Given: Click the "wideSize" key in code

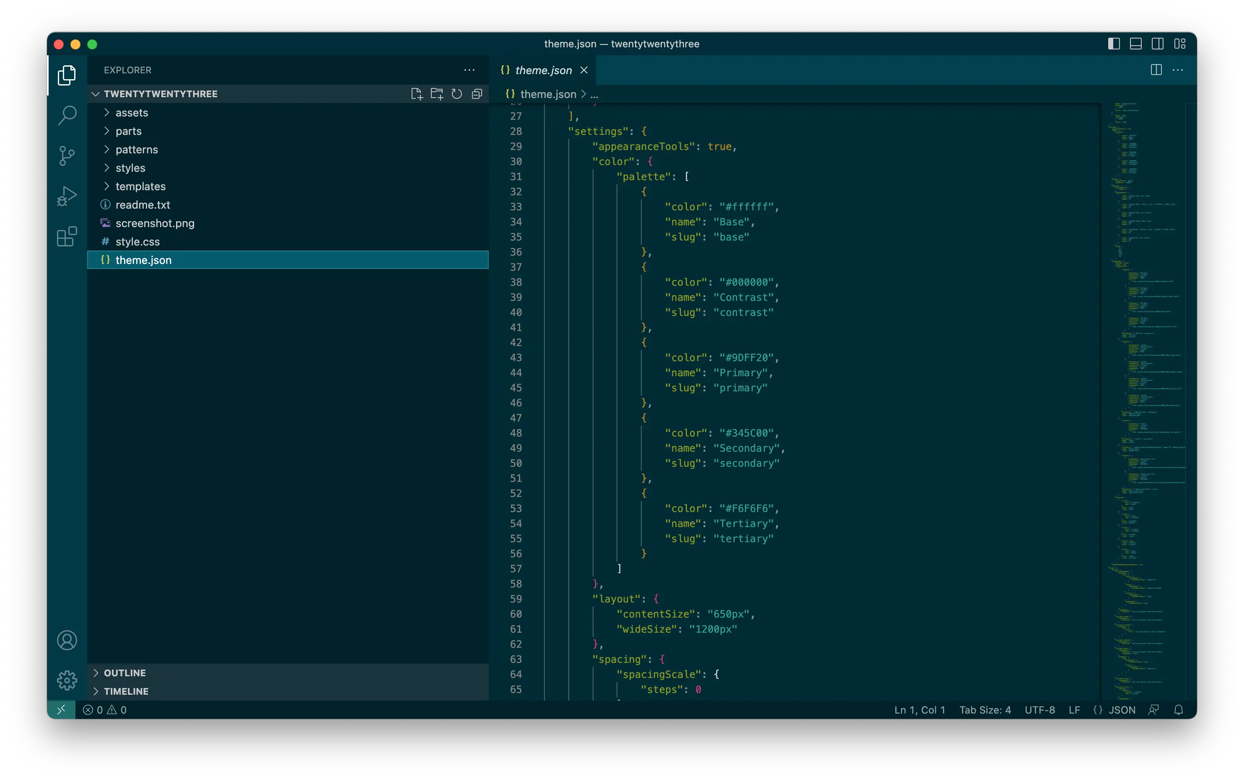Looking at the screenshot, I should pyautogui.click(x=646, y=629).
